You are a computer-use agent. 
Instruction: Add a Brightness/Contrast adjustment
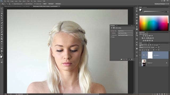click(x=143, y=36)
